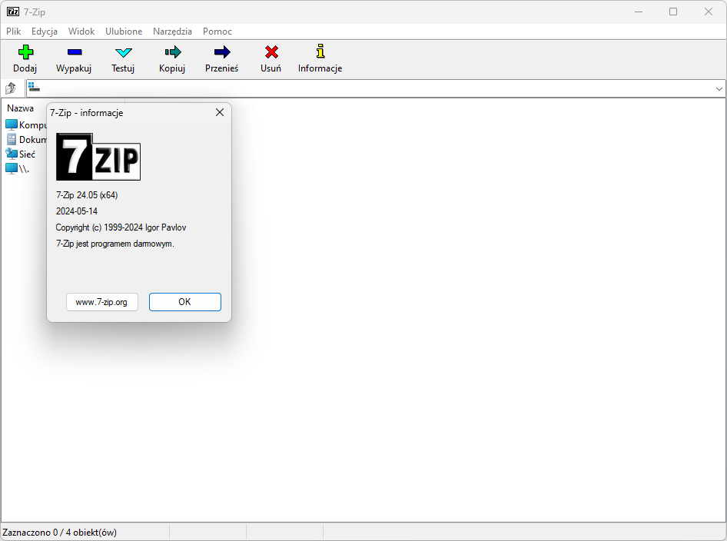Open the Plik menu
This screenshot has width=727, height=541.
point(13,32)
